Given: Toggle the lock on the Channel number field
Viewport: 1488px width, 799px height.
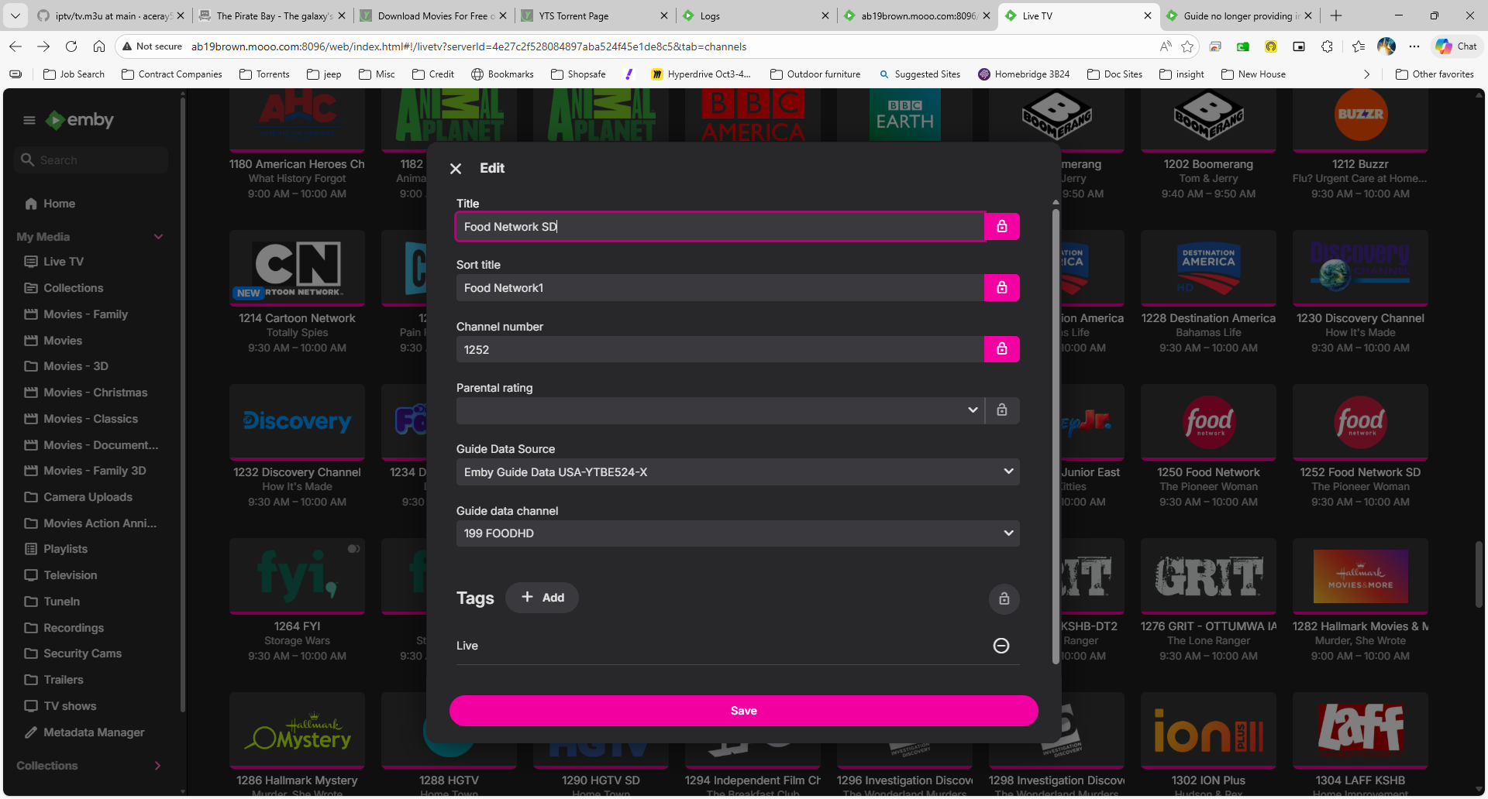Looking at the screenshot, I should click(x=1002, y=349).
